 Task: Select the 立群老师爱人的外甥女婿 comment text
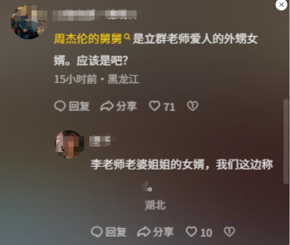click(156, 49)
